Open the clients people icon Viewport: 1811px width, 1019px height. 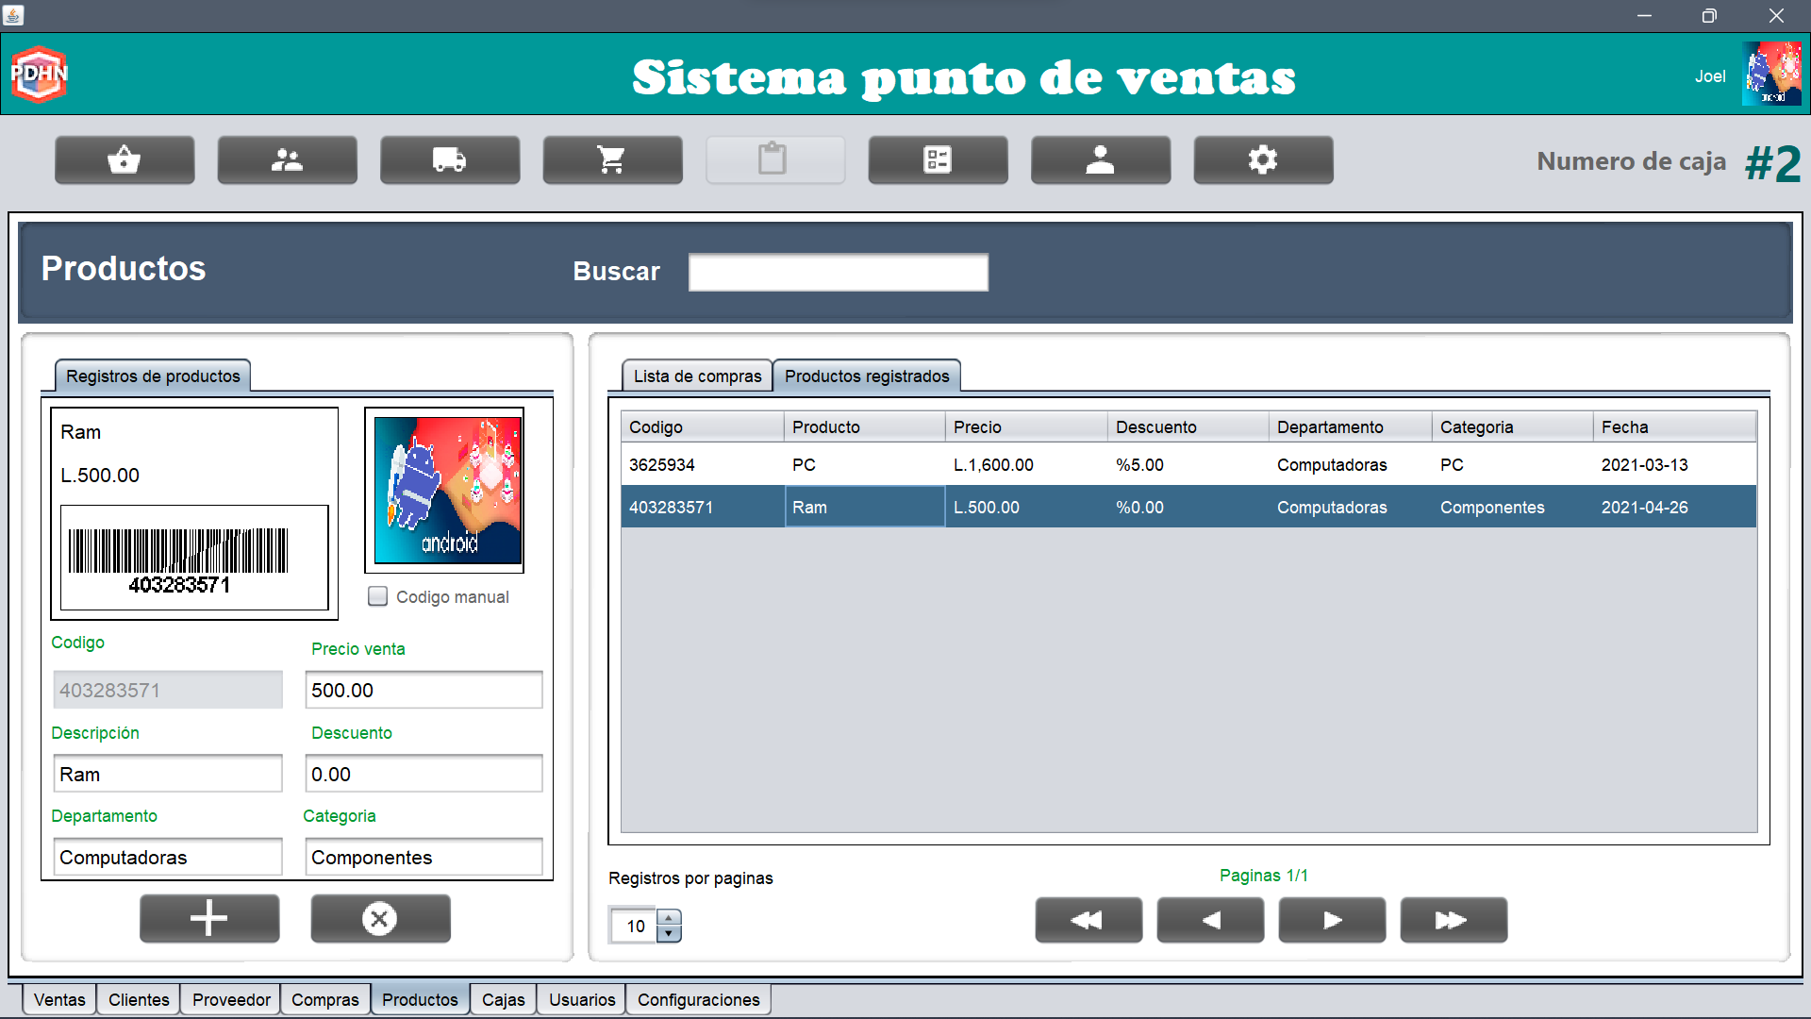[x=287, y=159]
